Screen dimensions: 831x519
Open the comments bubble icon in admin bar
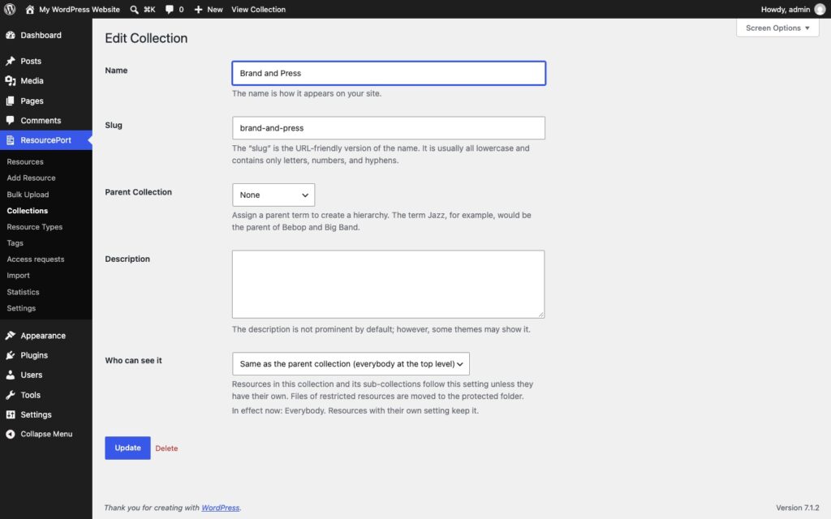[x=169, y=10]
